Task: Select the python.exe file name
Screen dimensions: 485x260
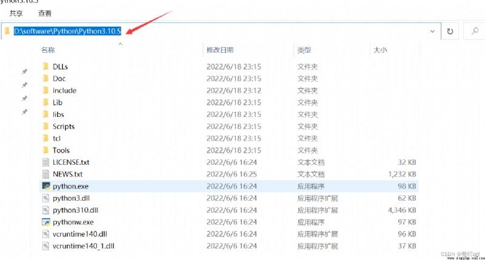Action: point(70,186)
